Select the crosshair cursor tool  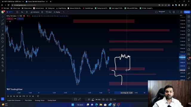pos(3,17)
